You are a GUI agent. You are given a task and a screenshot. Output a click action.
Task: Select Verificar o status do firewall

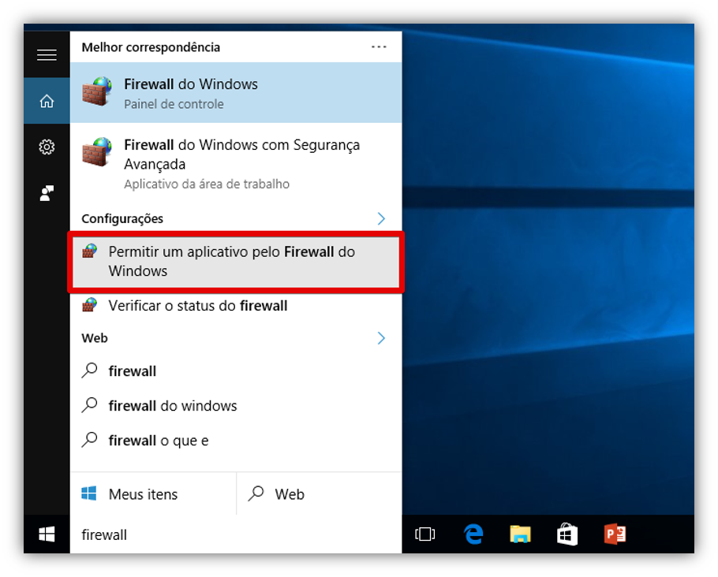click(x=236, y=306)
